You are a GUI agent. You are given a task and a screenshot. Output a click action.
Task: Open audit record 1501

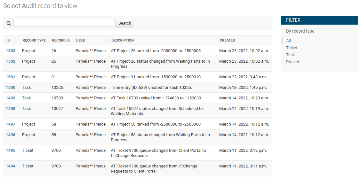(10, 77)
